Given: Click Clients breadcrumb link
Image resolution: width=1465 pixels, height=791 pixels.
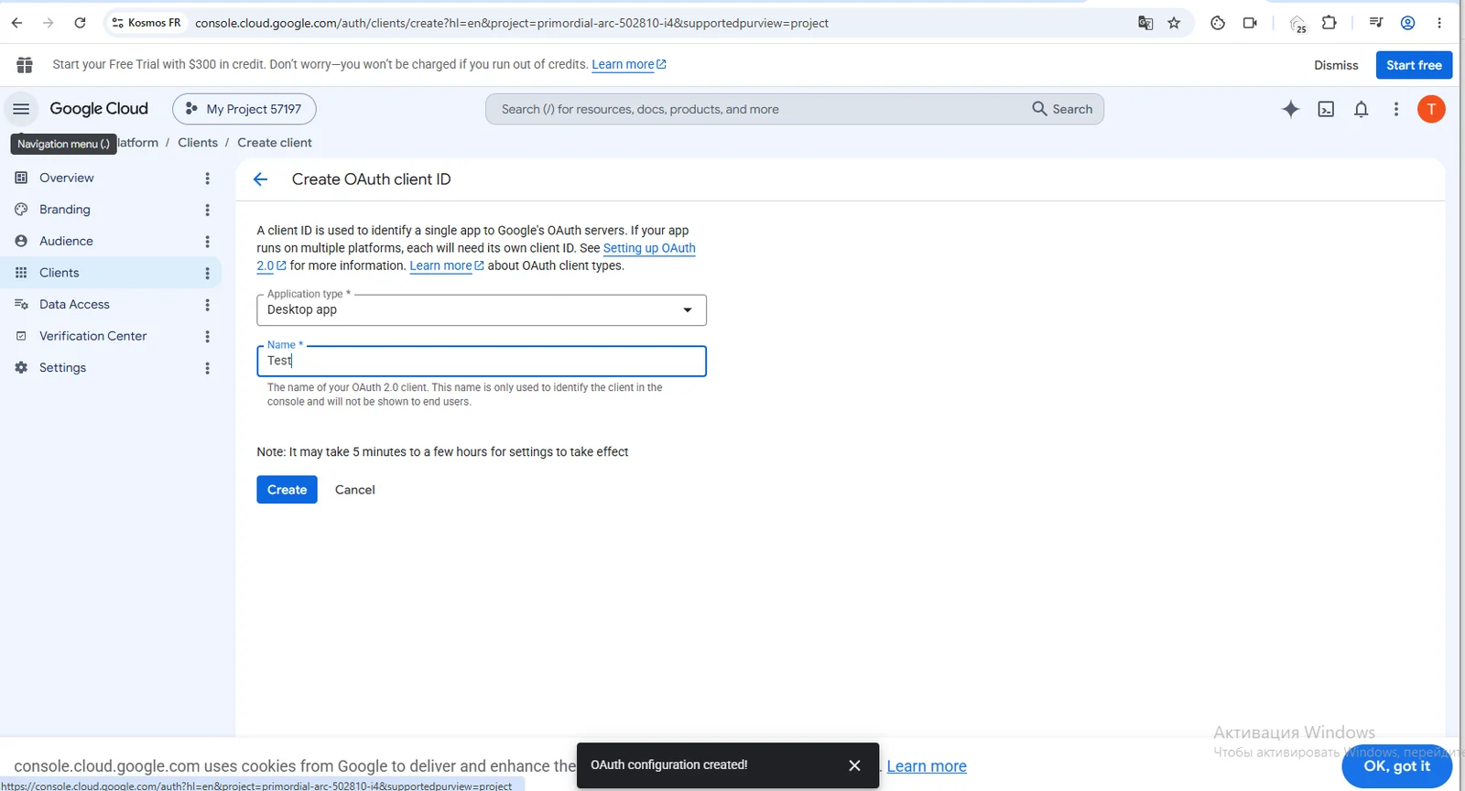Looking at the screenshot, I should click(198, 143).
